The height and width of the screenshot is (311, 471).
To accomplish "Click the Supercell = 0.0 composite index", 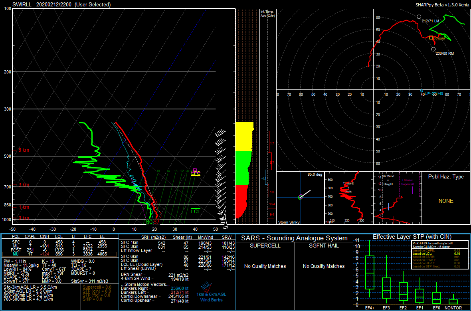I will point(97,287).
